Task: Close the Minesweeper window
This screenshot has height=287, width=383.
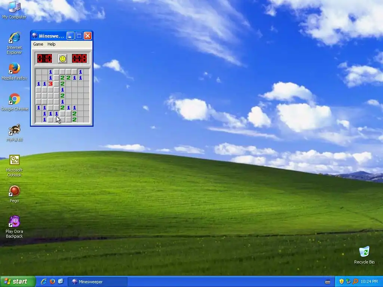Action: point(88,36)
